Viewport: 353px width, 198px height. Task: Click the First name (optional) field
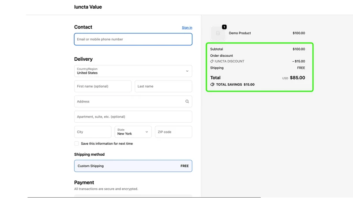103,86
